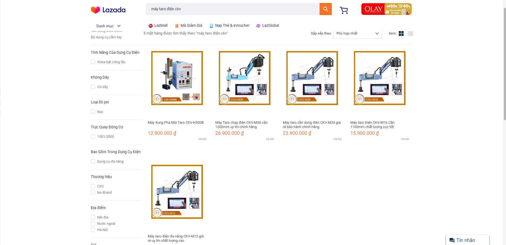Click the Tính Năng Của Dụng Cụ Điện heading
506x245 pixels.
click(115, 52)
